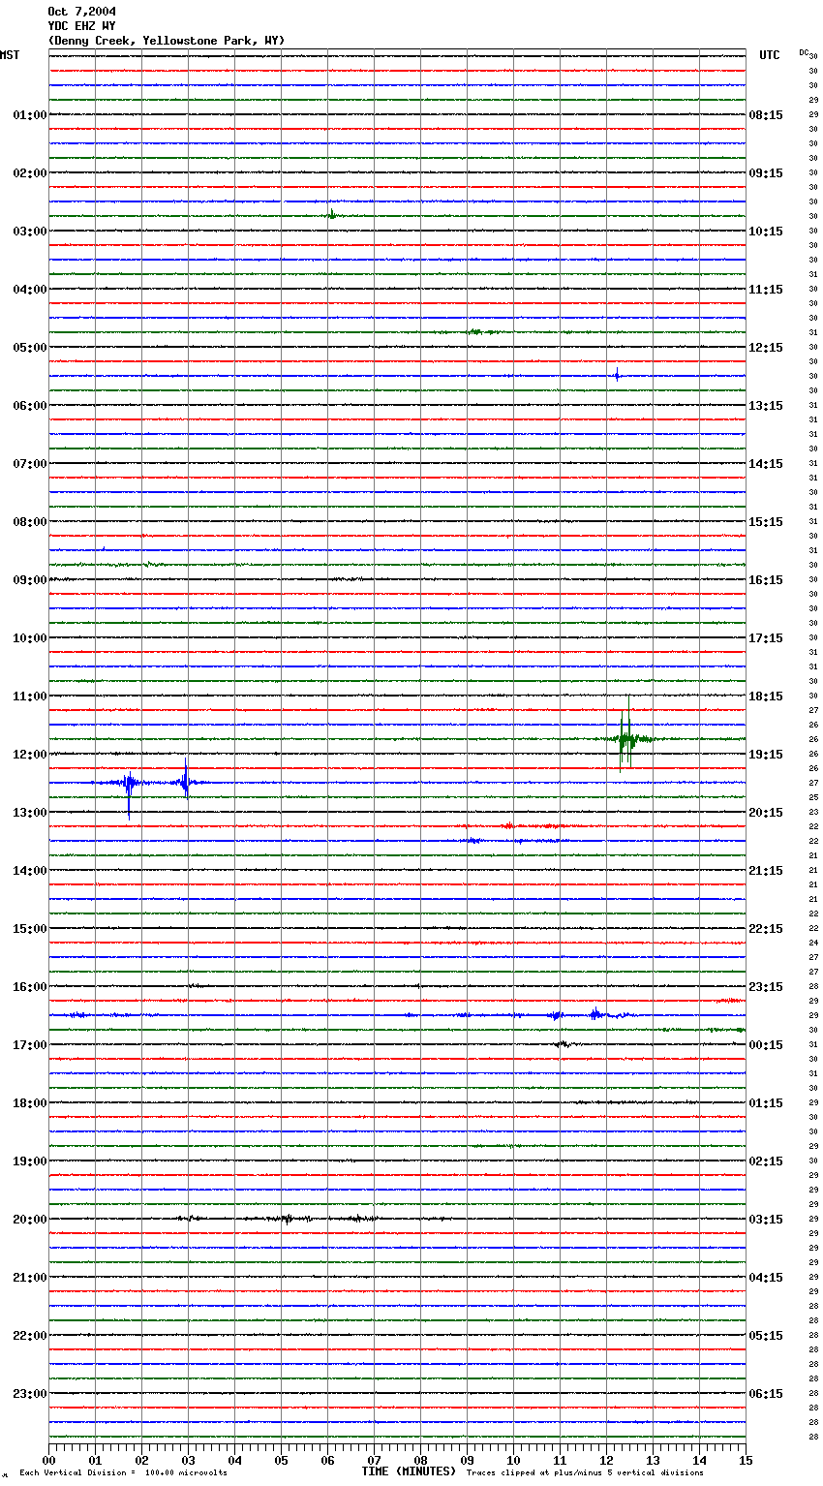The image size is (823, 1486).
Task: Click the 03:15 UTC time label
Action: tap(766, 1220)
